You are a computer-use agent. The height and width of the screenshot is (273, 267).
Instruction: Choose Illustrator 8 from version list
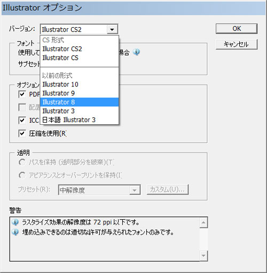pyautogui.click(x=80, y=102)
